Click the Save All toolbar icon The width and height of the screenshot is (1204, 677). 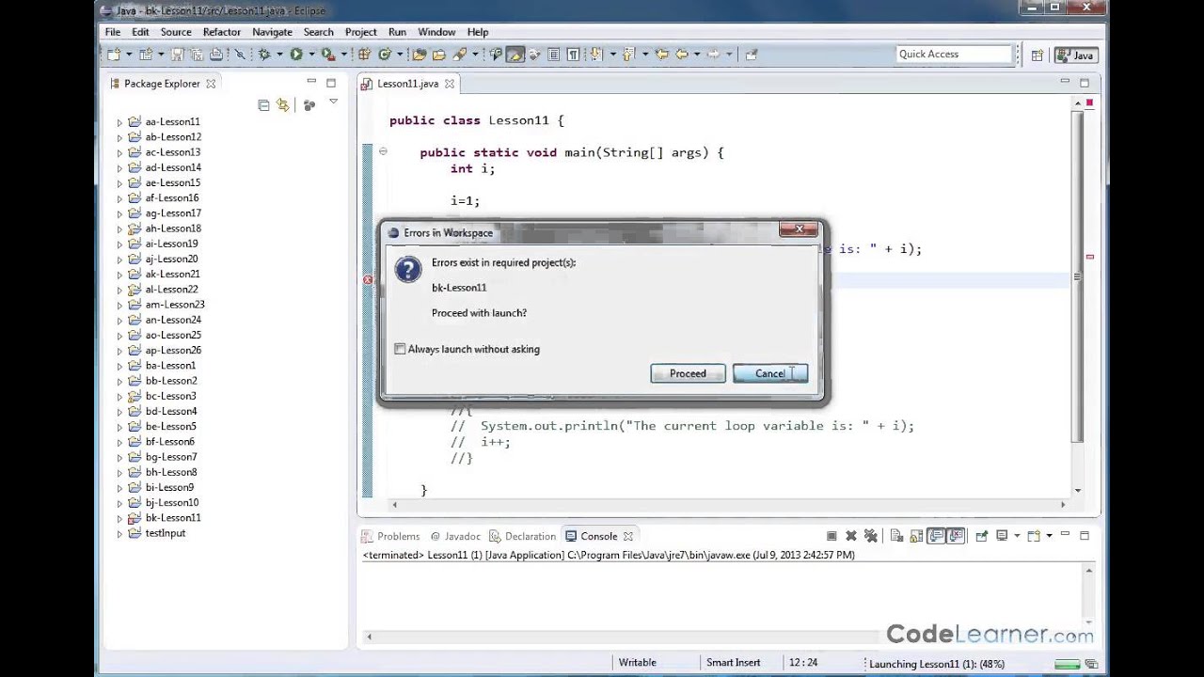pyautogui.click(x=197, y=55)
